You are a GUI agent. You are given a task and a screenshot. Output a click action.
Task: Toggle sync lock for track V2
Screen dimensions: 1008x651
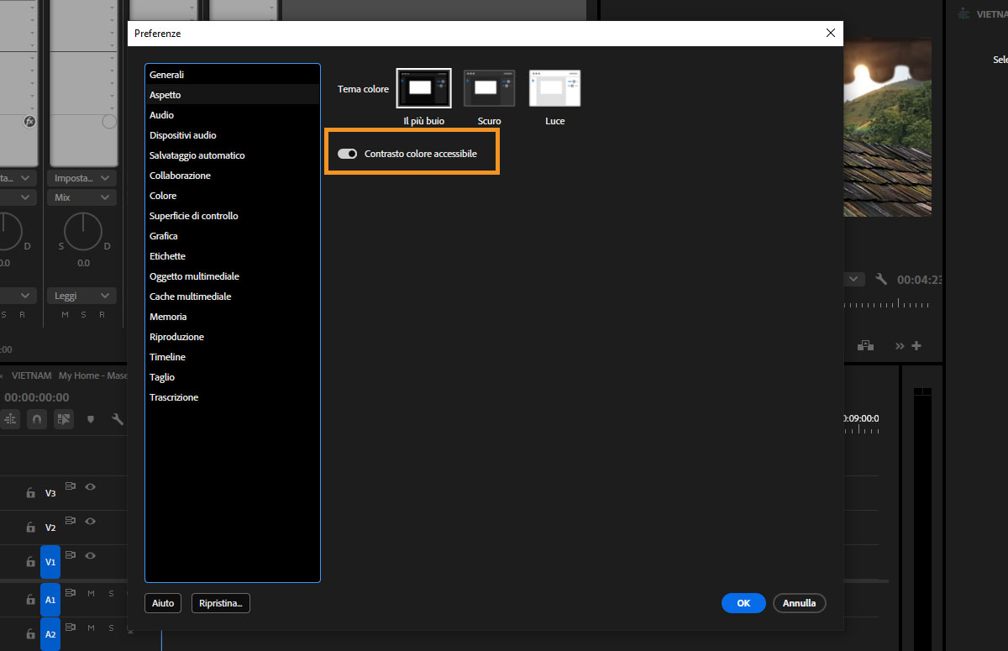71,521
